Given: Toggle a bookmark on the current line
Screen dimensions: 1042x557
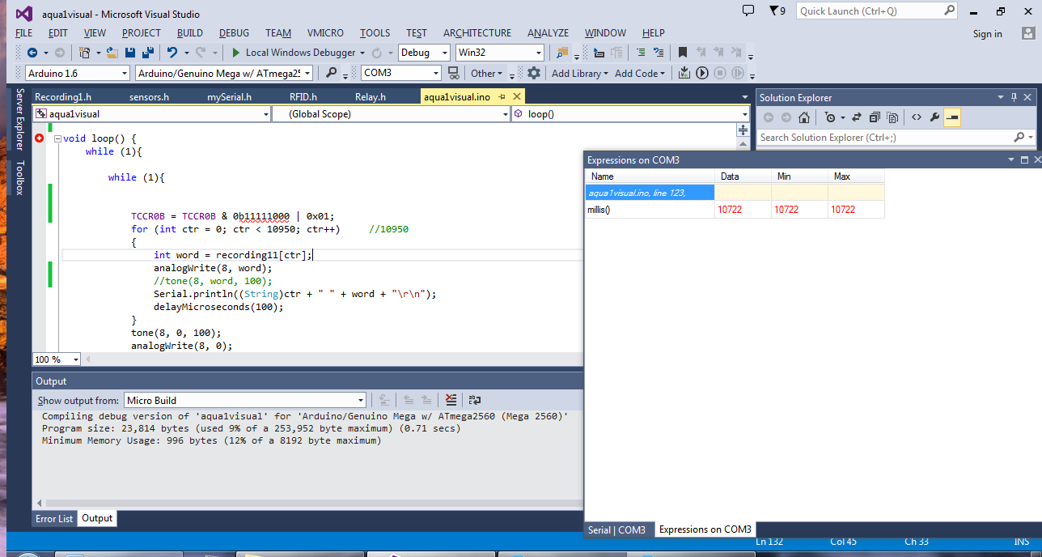Looking at the screenshot, I should (x=682, y=53).
